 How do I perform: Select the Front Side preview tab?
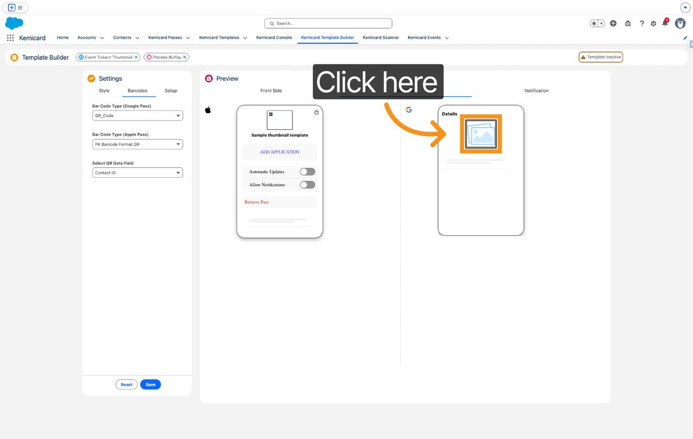click(x=271, y=91)
